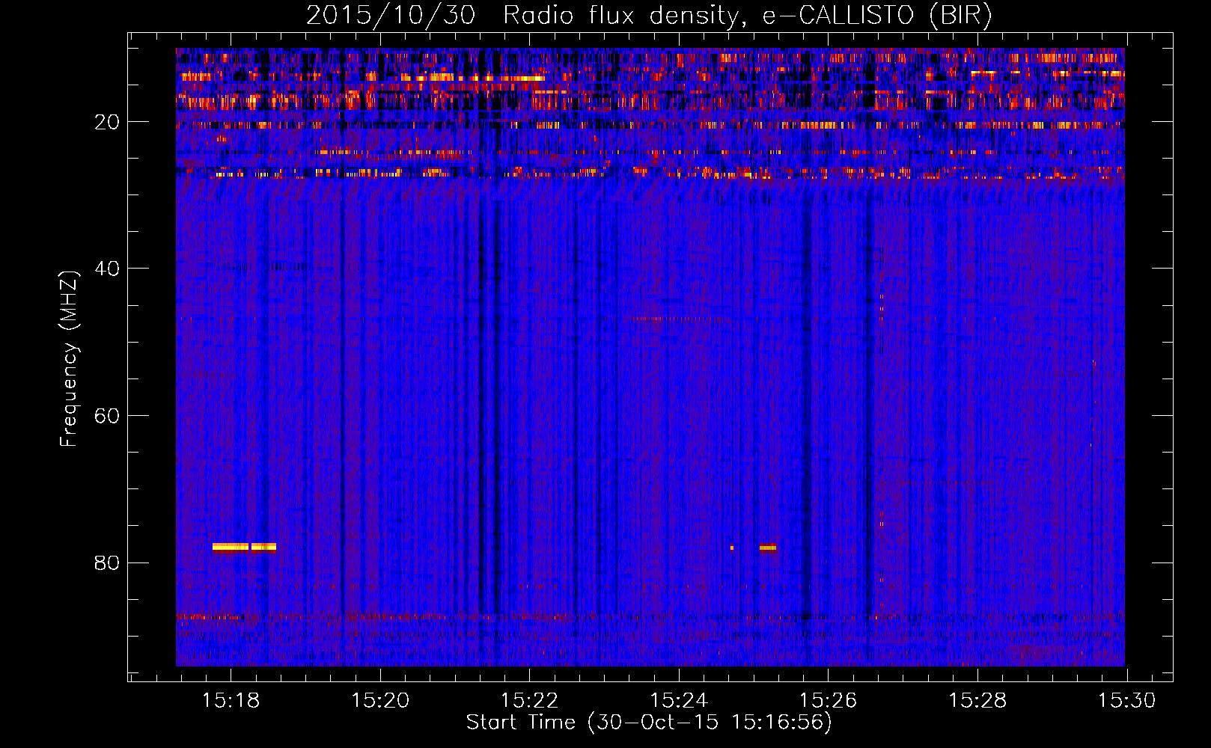Image resolution: width=1211 pixels, height=748 pixels.
Task: Click the 40 MHz frequency tick label
Action: (107, 269)
